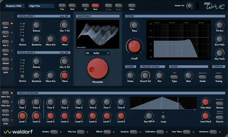
Task: Open the Time Mod Source selector
Action: click(219, 103)
